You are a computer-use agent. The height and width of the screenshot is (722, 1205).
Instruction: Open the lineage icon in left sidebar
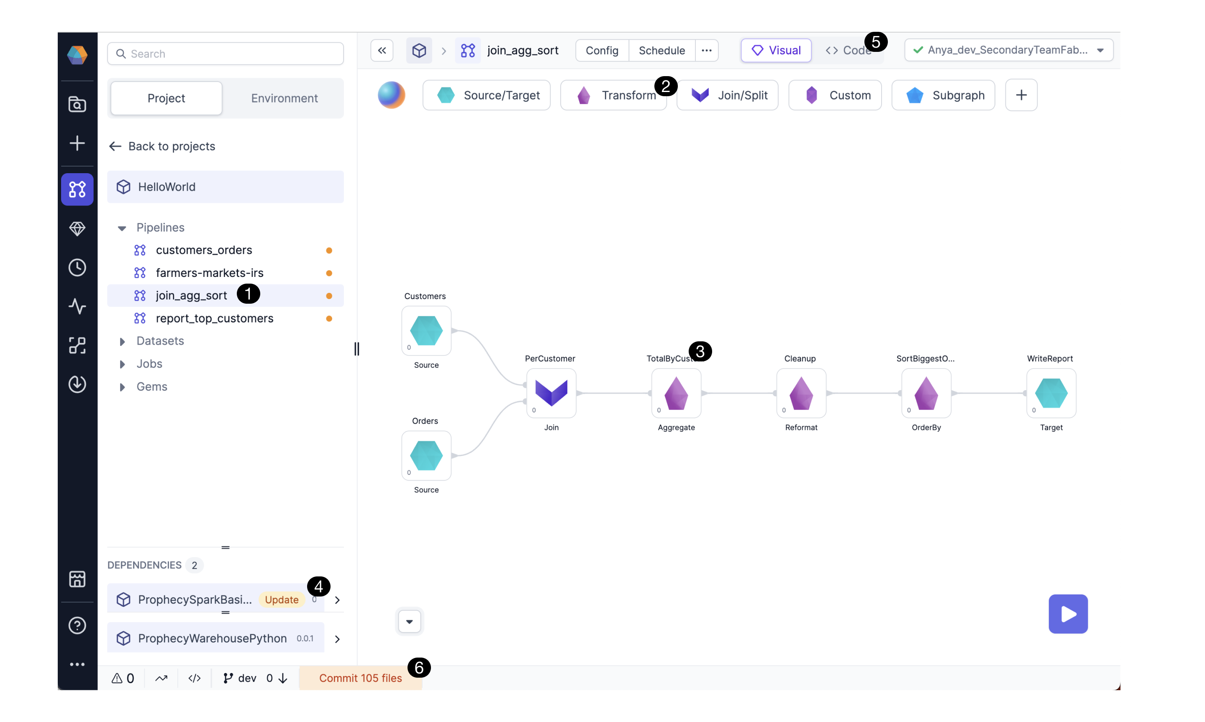point(77,346)
